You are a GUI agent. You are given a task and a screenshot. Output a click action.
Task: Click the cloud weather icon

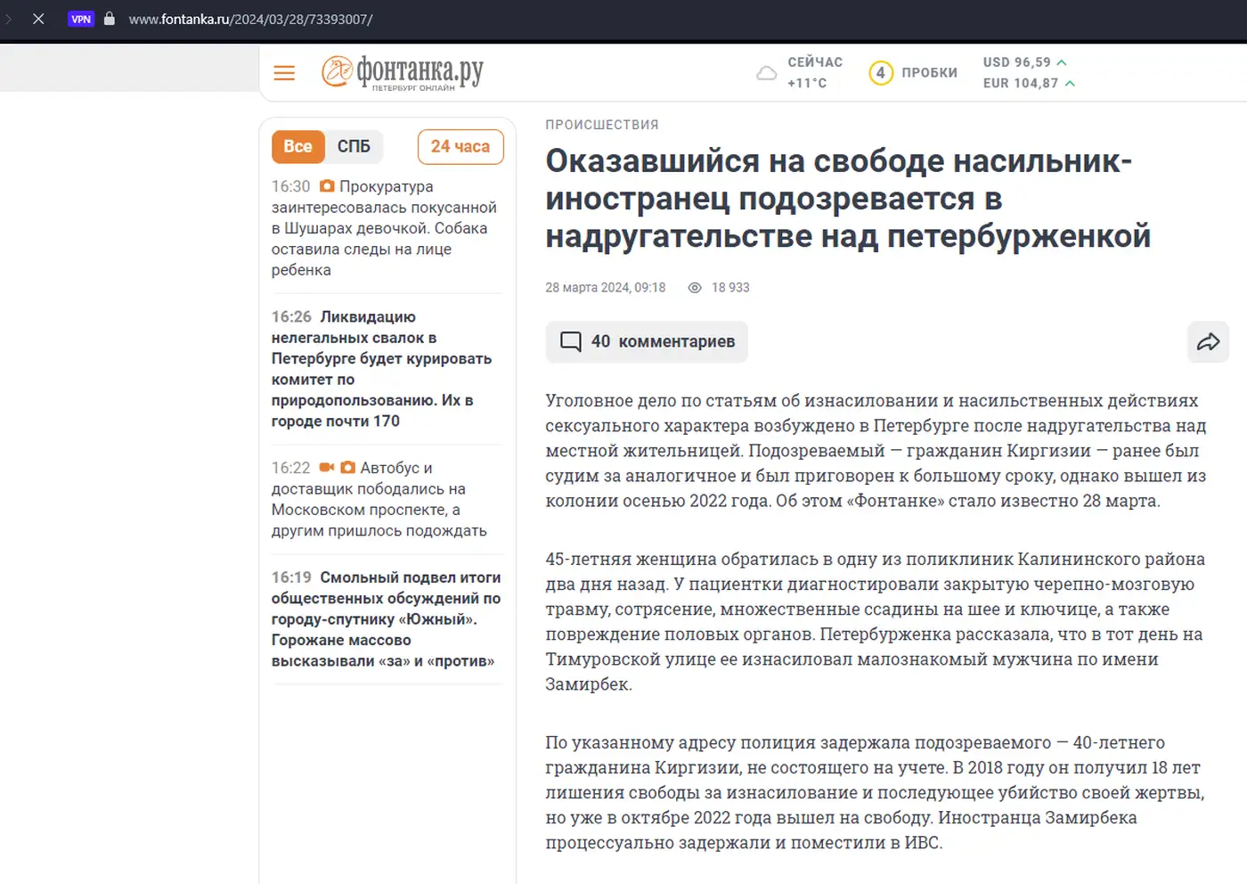tap(766, 73)
